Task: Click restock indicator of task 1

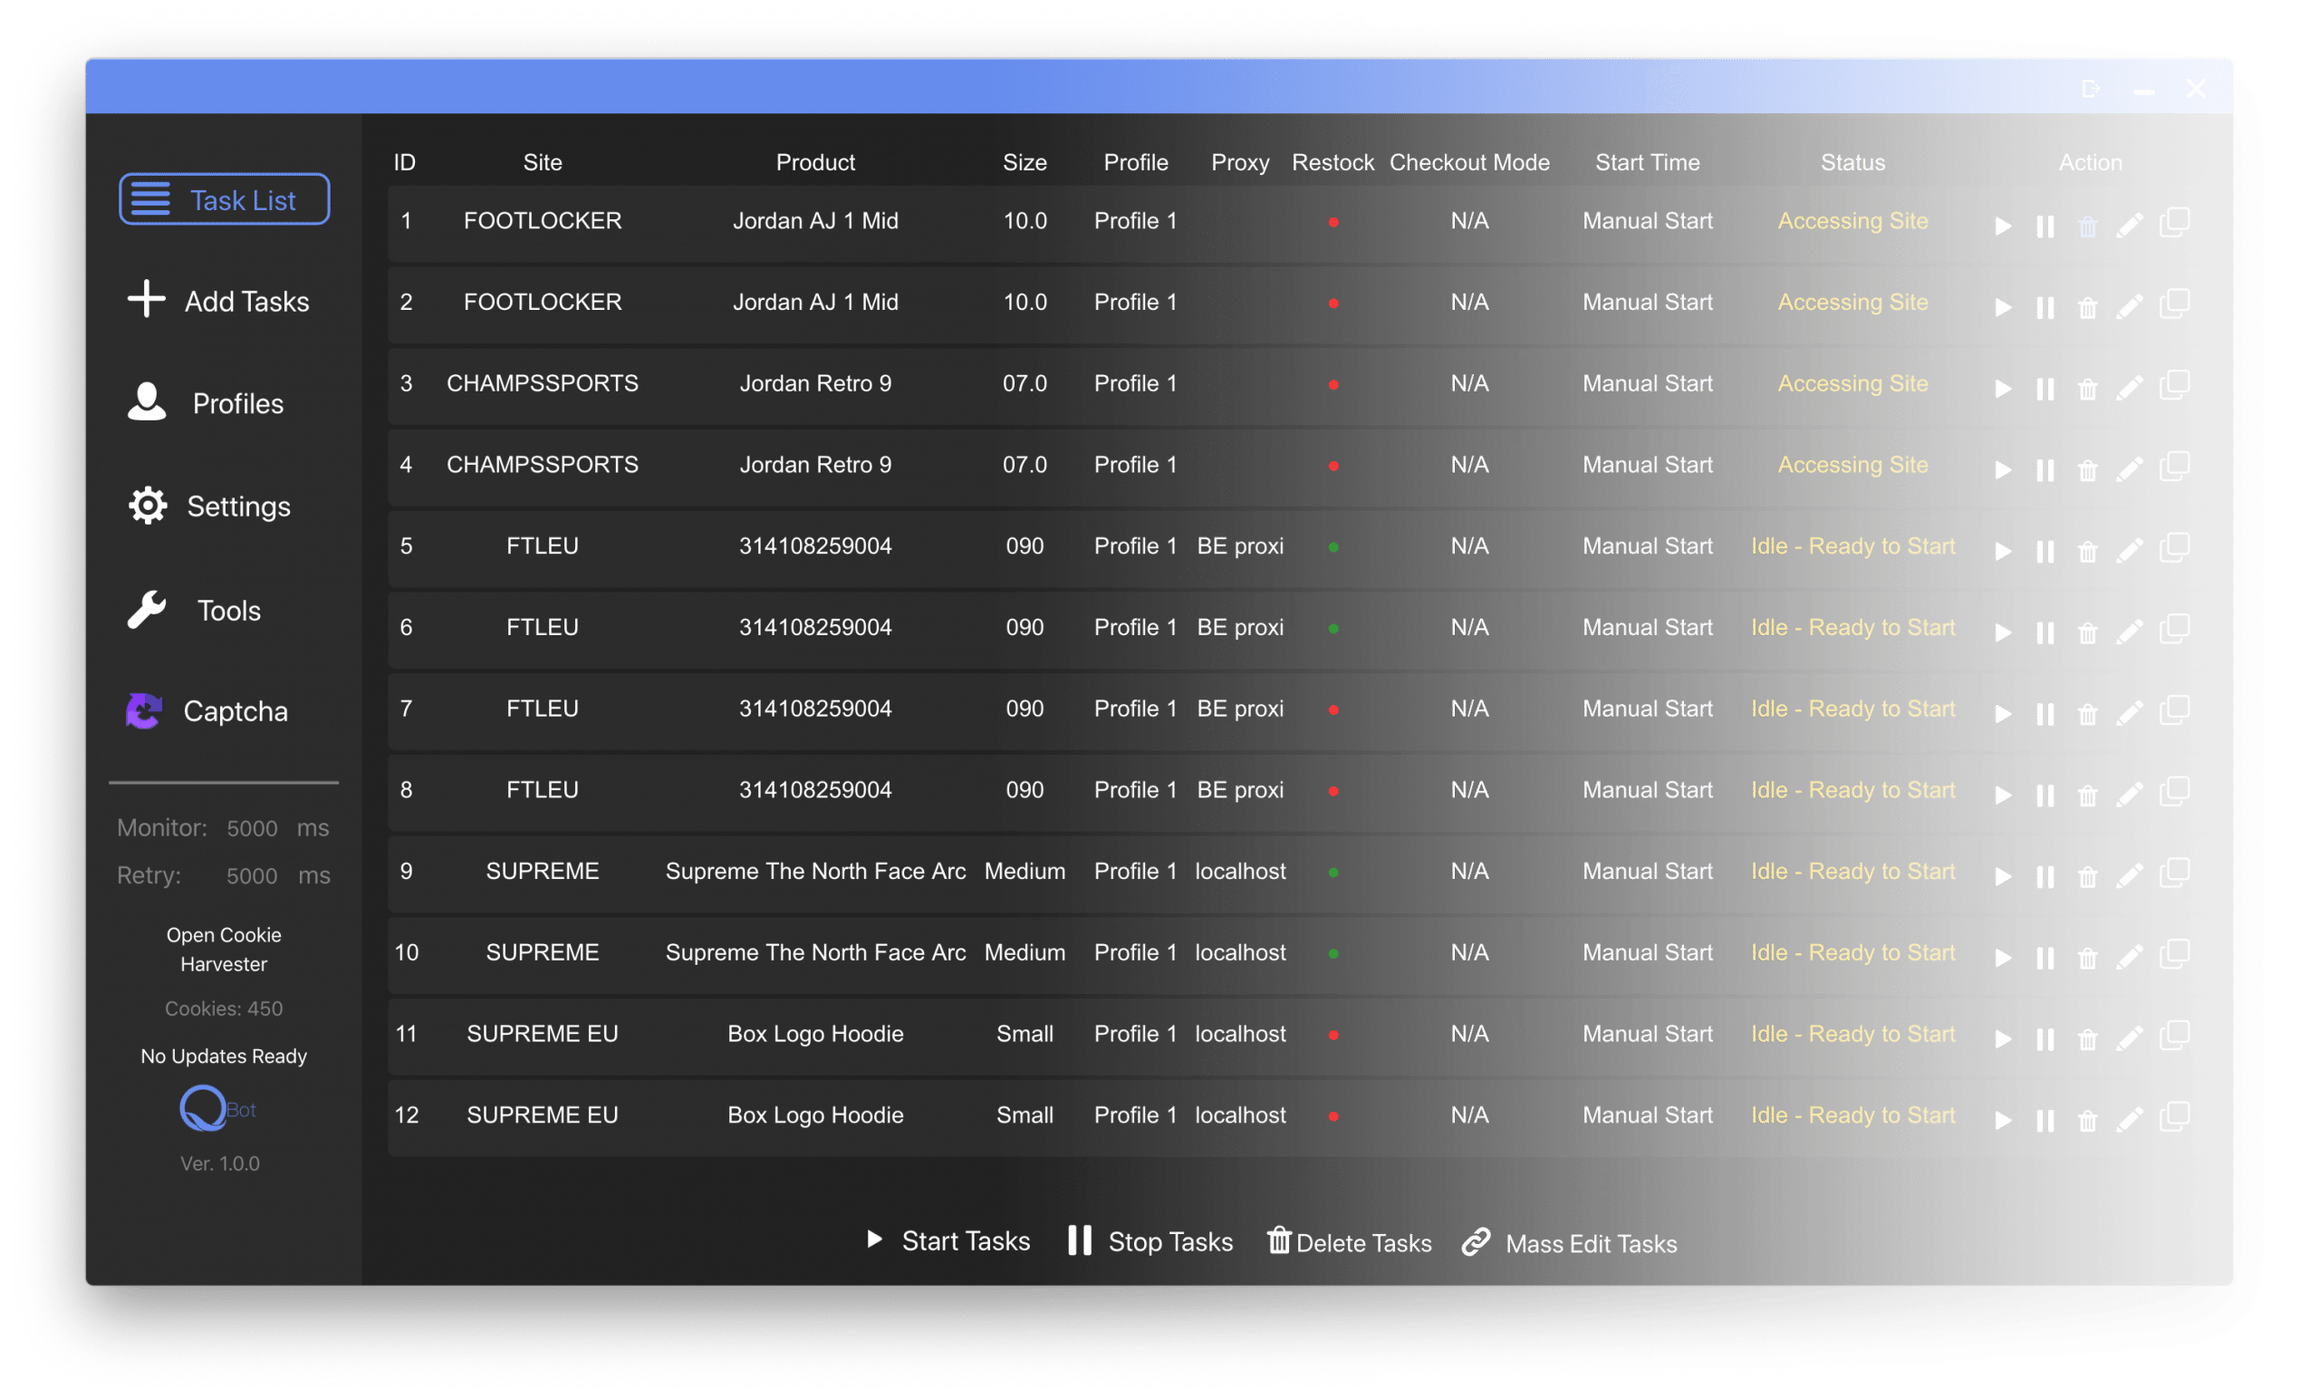Action: 1333,222
